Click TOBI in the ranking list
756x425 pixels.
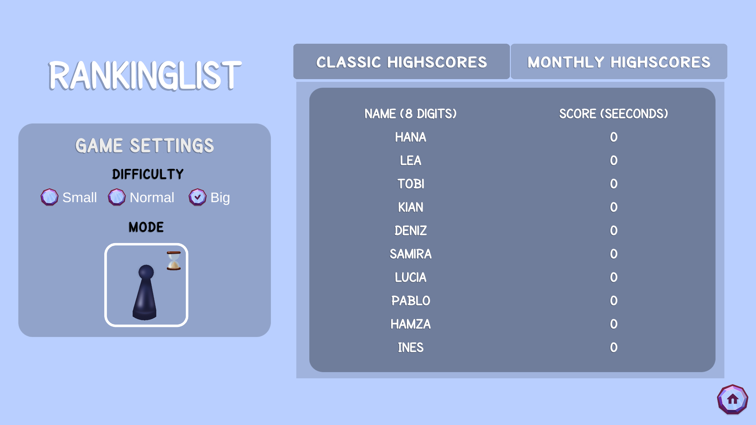click(411, 184)
